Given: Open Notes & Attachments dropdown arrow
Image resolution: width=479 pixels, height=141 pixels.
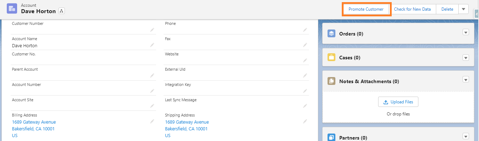Looking at the screenshot, I should point(465,80).
